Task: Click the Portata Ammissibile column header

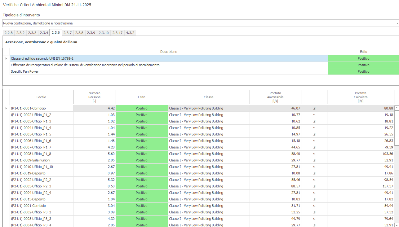Action: coord(275,97)
